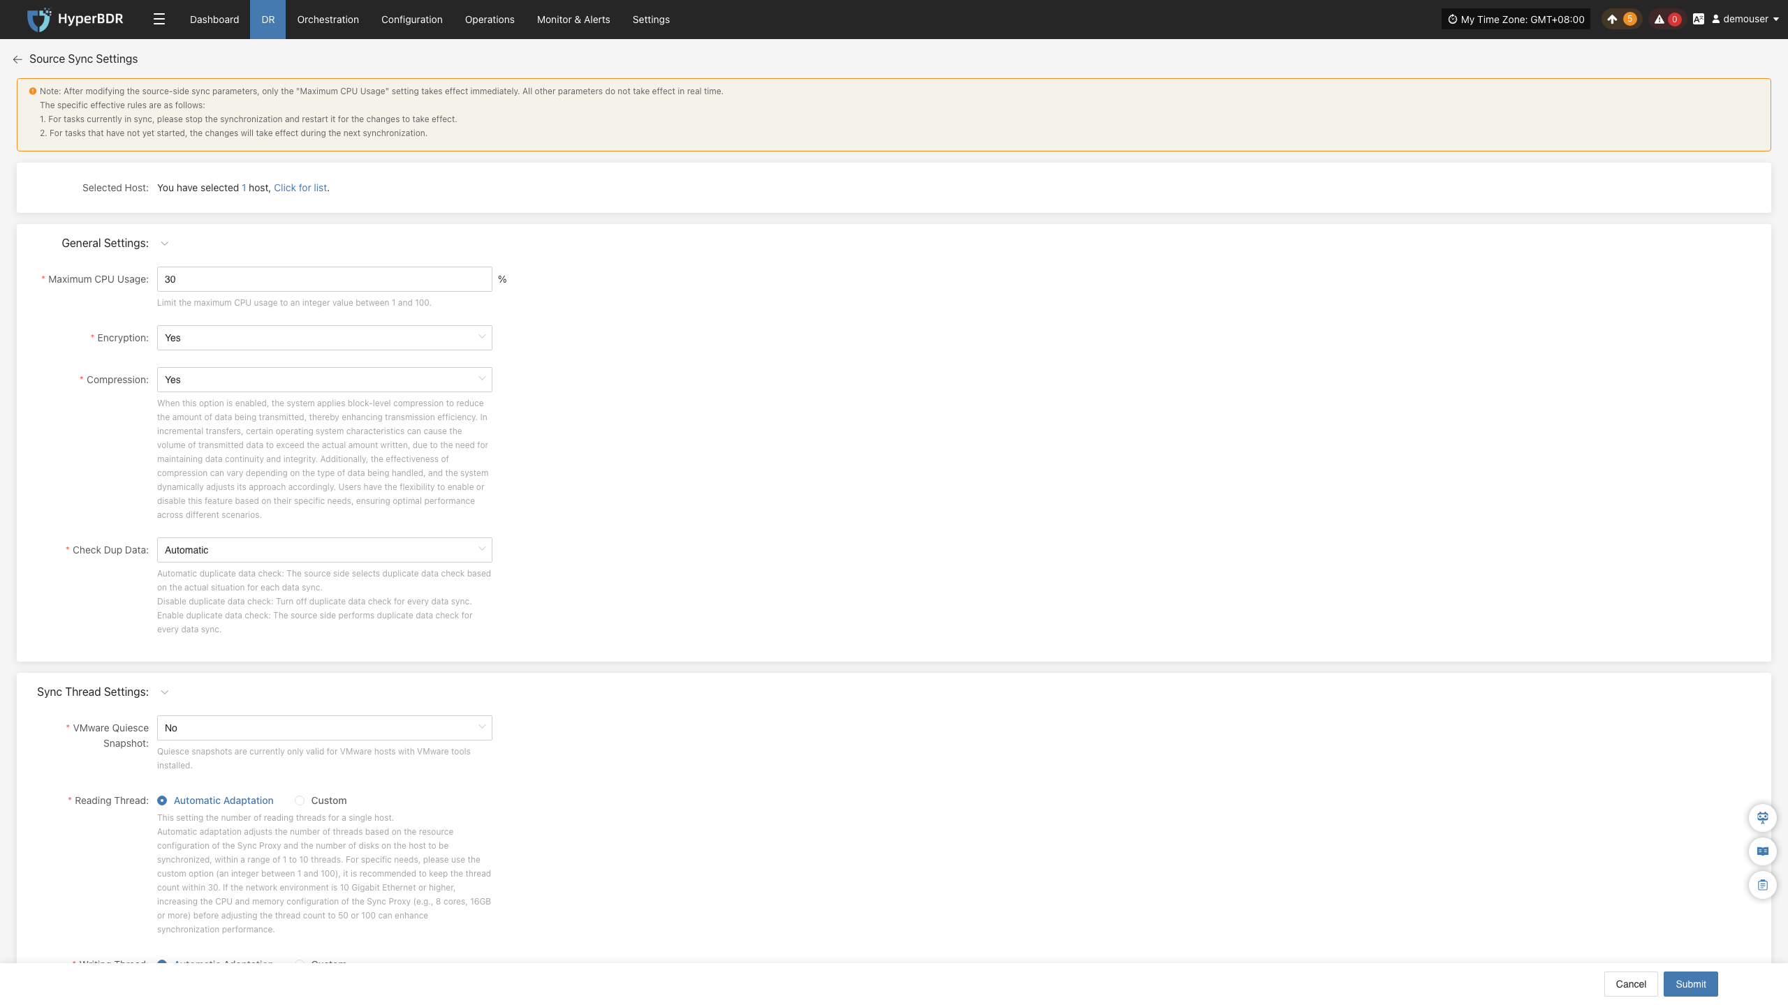Select Automatic Adaptation for Reading Thread
Viewport: 1788px width, 1005px height.
point(215,801)
